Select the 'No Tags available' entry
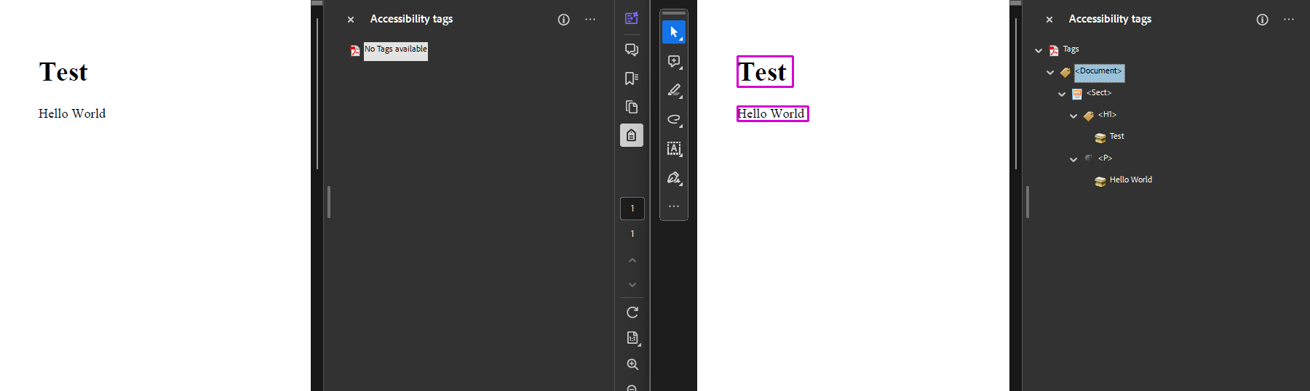Viewport: 1310px width, 391px height. [x=396, y=50]
